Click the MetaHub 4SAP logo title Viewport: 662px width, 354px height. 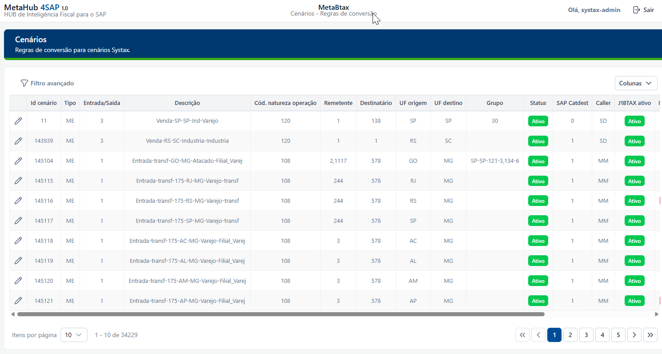point(36,8)
